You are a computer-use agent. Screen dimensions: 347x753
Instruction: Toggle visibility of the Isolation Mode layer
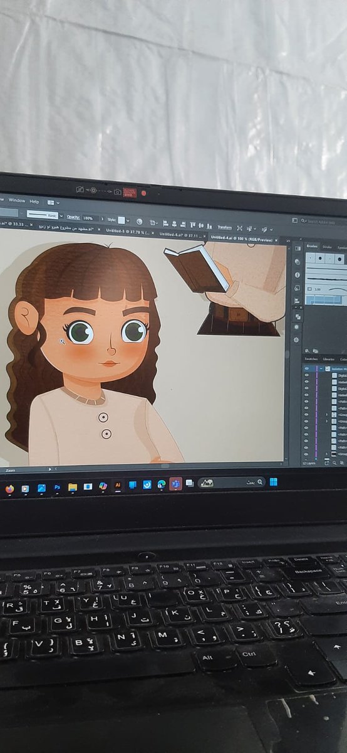tap(306, 368)
